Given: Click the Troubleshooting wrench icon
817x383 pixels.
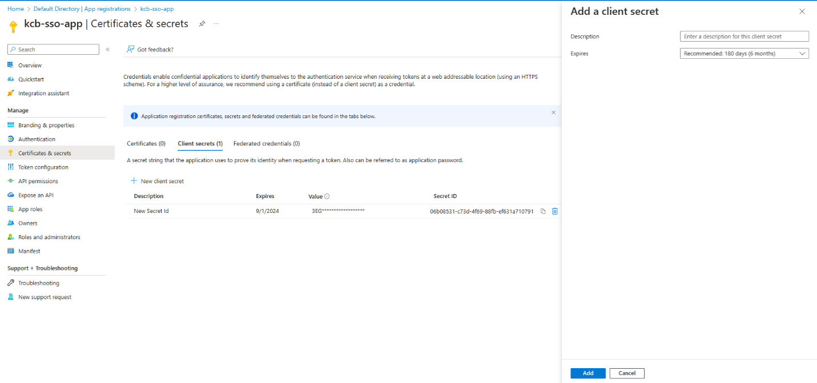Looking at the screenshot, I should click(x=10, y=283).
